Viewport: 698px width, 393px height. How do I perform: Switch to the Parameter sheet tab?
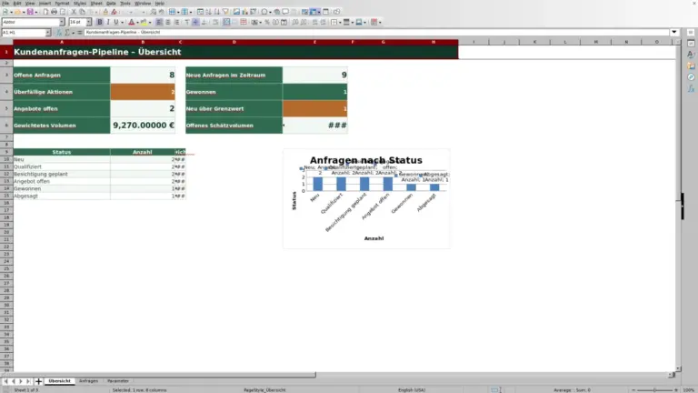pos(118,381)
